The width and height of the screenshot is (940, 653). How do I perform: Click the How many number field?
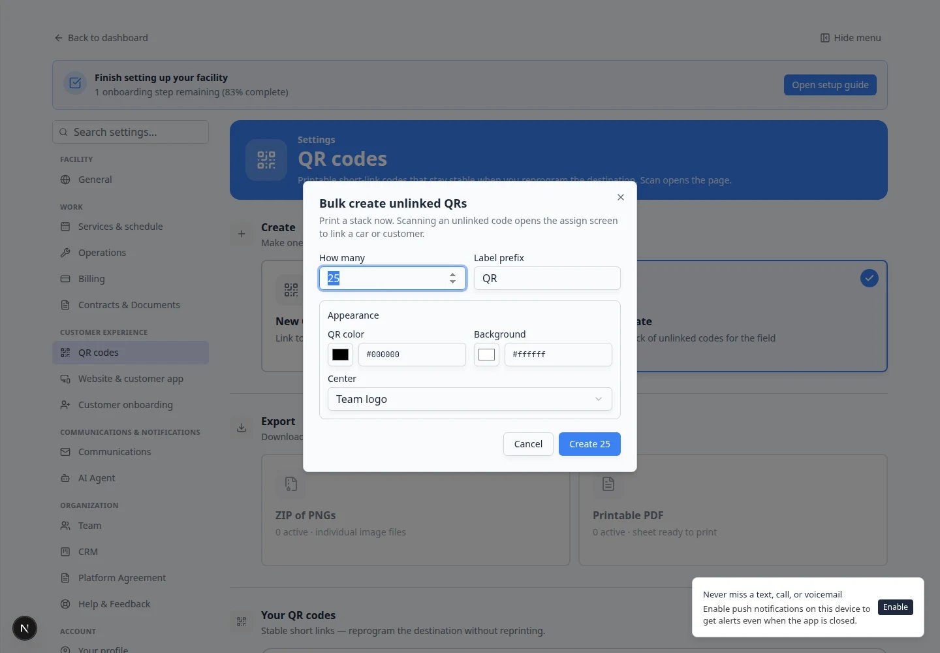click(x=392, y=278)
